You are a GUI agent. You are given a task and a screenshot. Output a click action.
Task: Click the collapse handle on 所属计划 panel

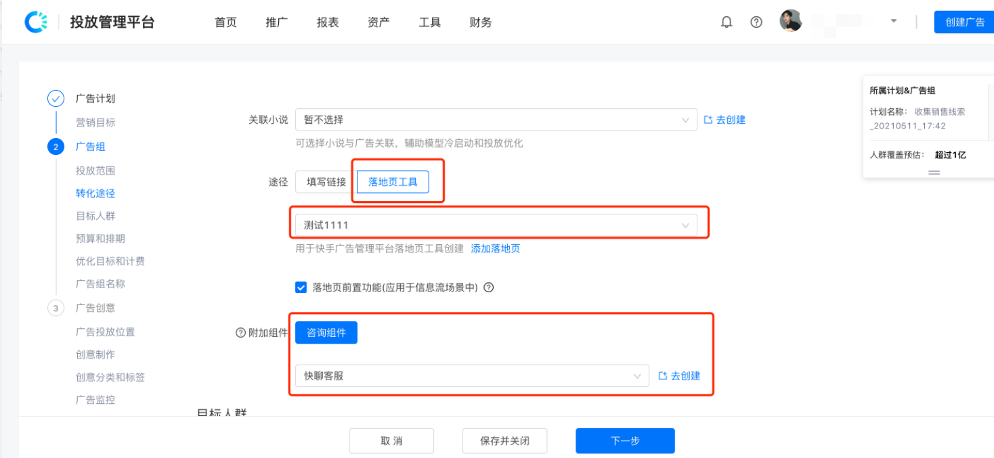(934, 173)
